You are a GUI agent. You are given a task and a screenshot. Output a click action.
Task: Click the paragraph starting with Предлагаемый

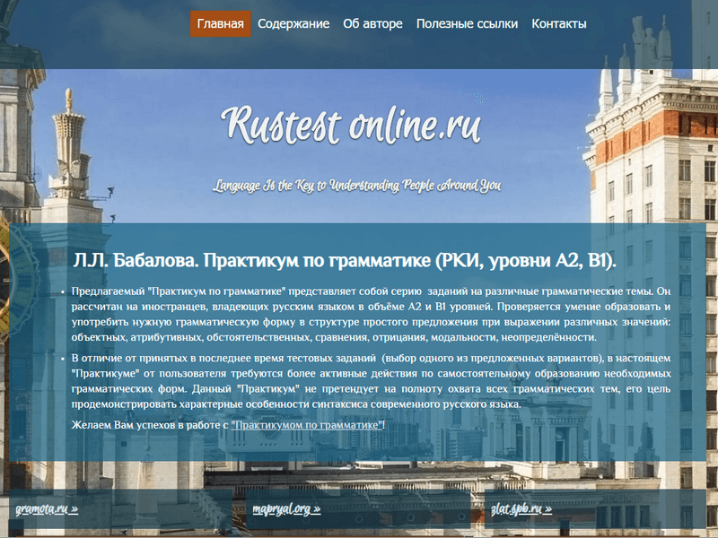(371, 315)
